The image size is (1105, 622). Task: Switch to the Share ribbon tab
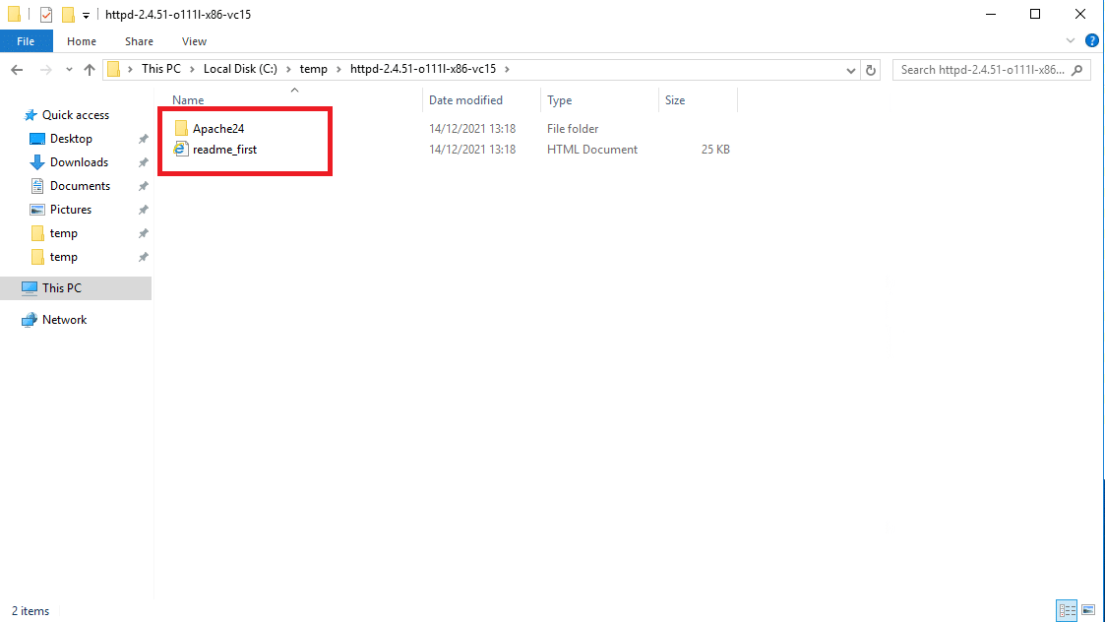pyautogui.click(x=139, y=41)
